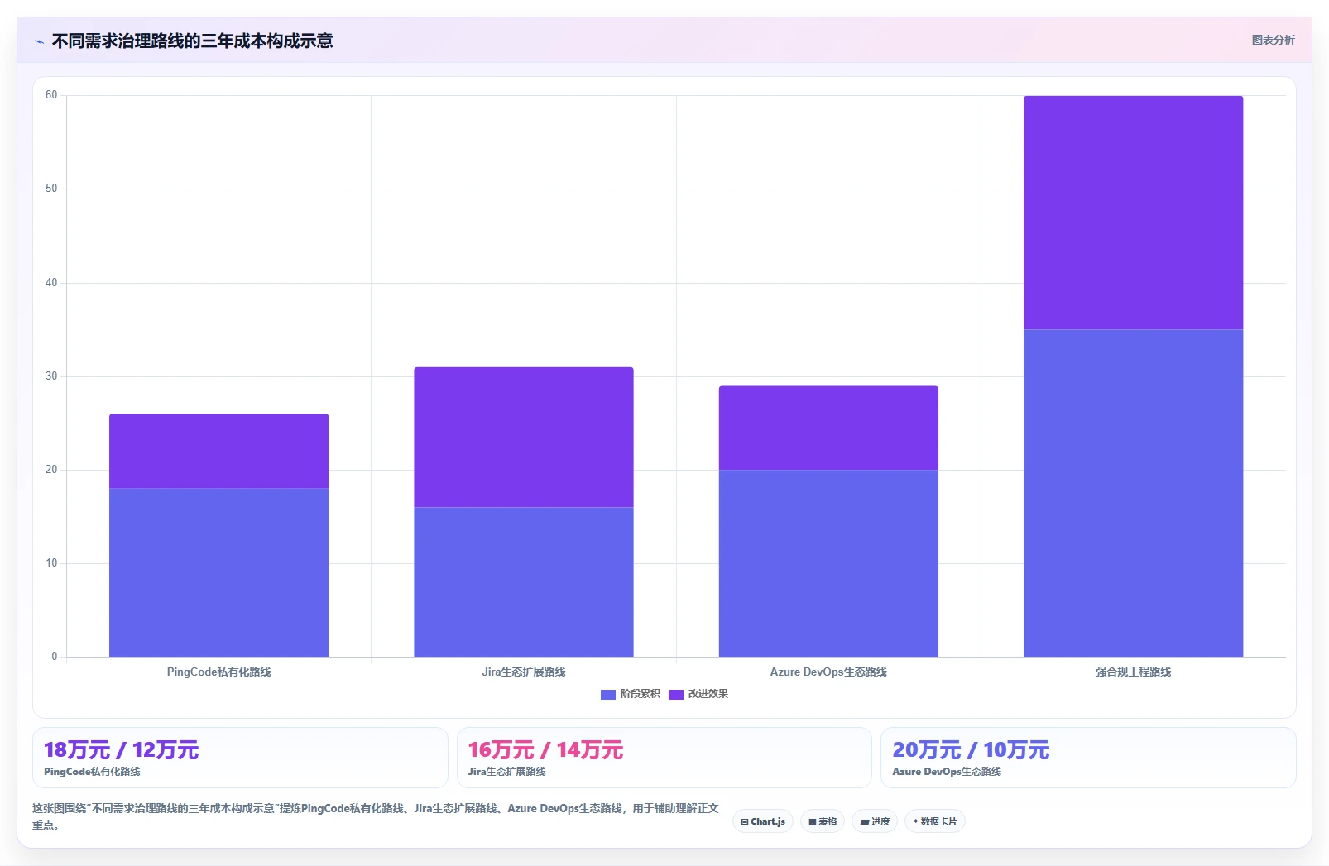This screenshot has height=866, width=1329.
Task: Click the y-axis value 10
Action: coord(51,563)
